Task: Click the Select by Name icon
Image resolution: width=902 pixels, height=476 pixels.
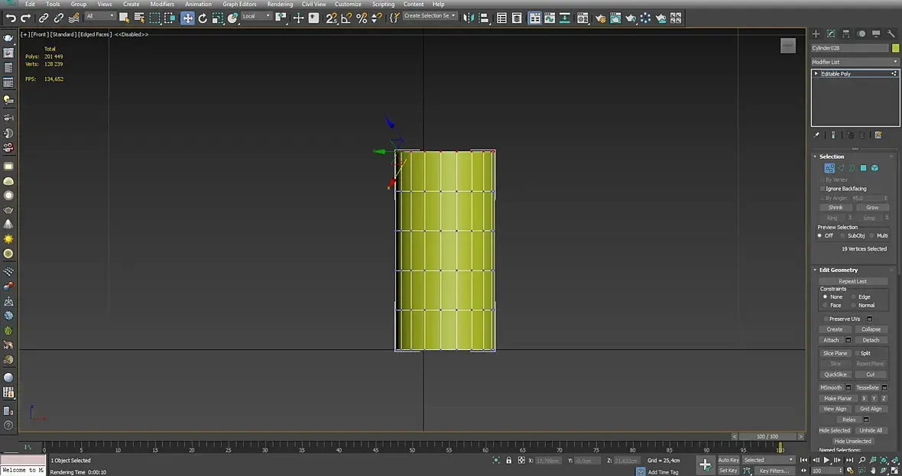Action: click(x=139, y=18)
